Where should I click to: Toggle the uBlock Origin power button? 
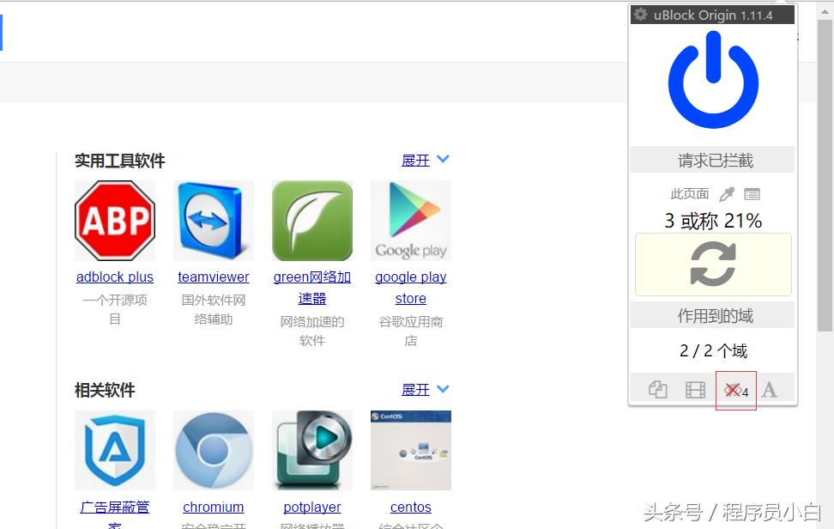[713, 79]
